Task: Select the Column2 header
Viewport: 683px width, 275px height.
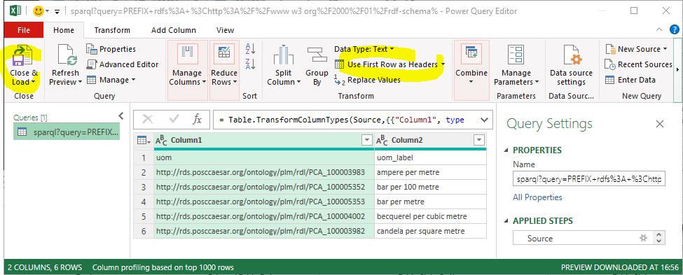Action: click(430, 140)
